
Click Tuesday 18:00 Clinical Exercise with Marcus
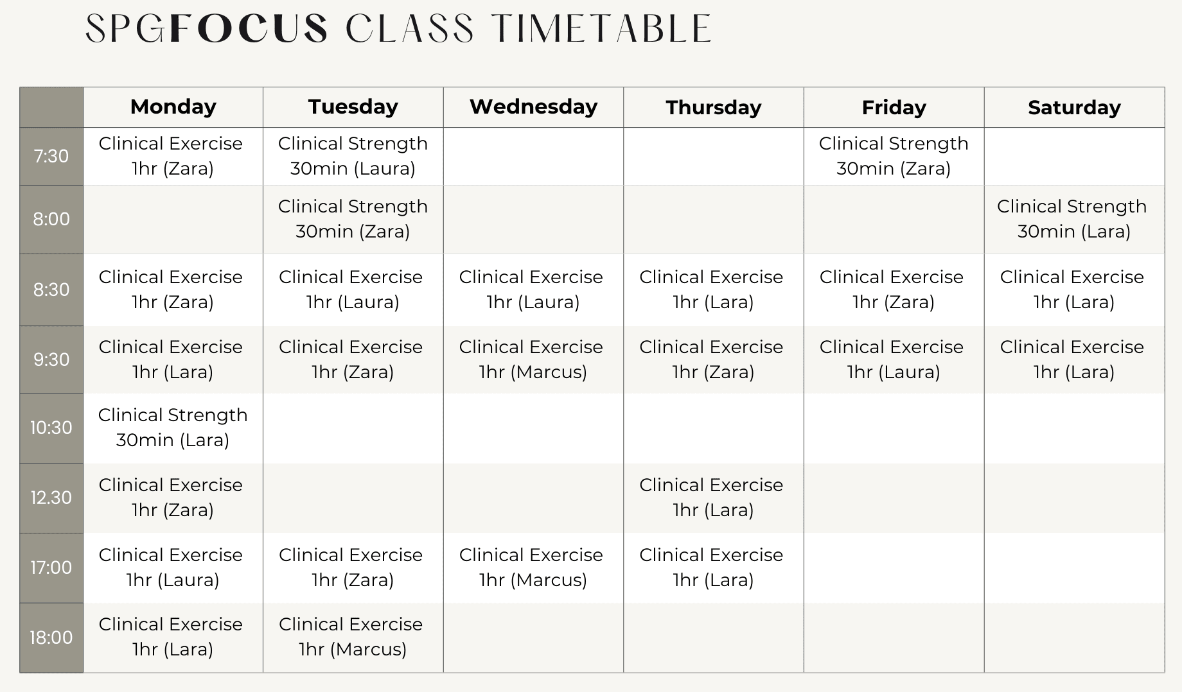(351, 637)
